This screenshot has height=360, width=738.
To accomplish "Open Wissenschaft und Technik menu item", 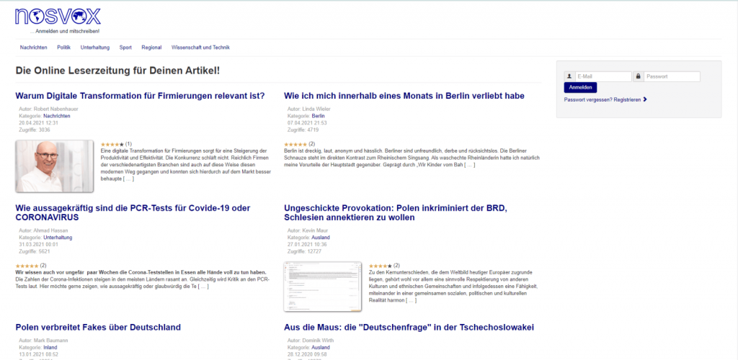I will pos(201,48).
